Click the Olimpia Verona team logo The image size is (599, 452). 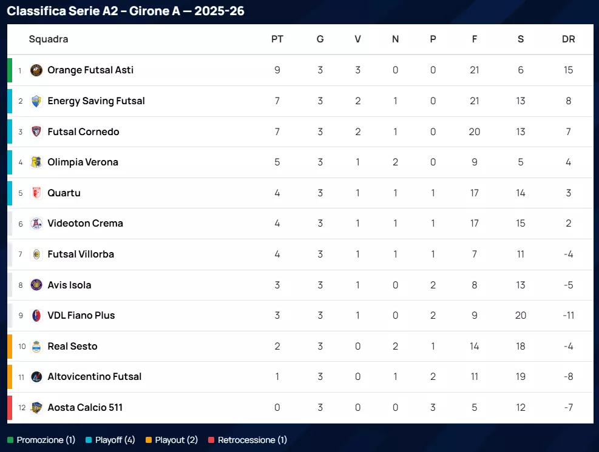[x=36, y=162]
